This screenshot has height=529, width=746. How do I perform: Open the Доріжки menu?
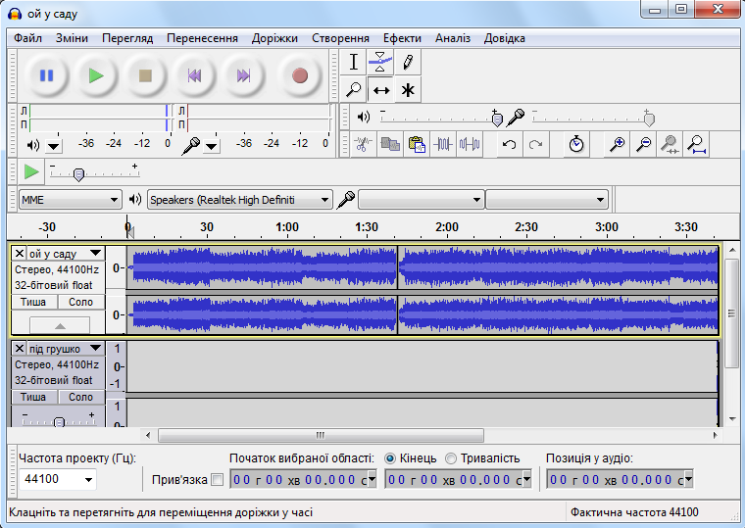click(x=275, y=38)
